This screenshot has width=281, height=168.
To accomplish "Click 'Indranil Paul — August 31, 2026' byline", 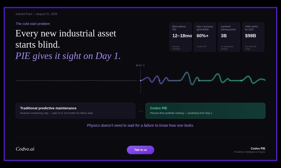I will tap(37, 14).
